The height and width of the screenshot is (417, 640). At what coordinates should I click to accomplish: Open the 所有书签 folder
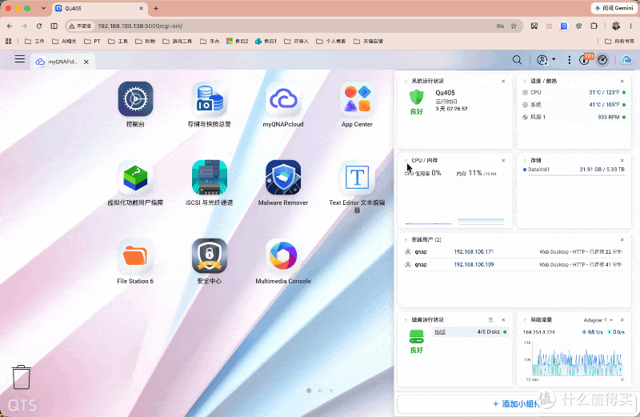coord(619,42)
